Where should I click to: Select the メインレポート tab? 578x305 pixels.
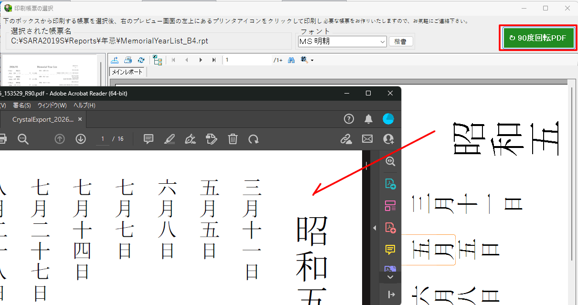click(127, 72)
